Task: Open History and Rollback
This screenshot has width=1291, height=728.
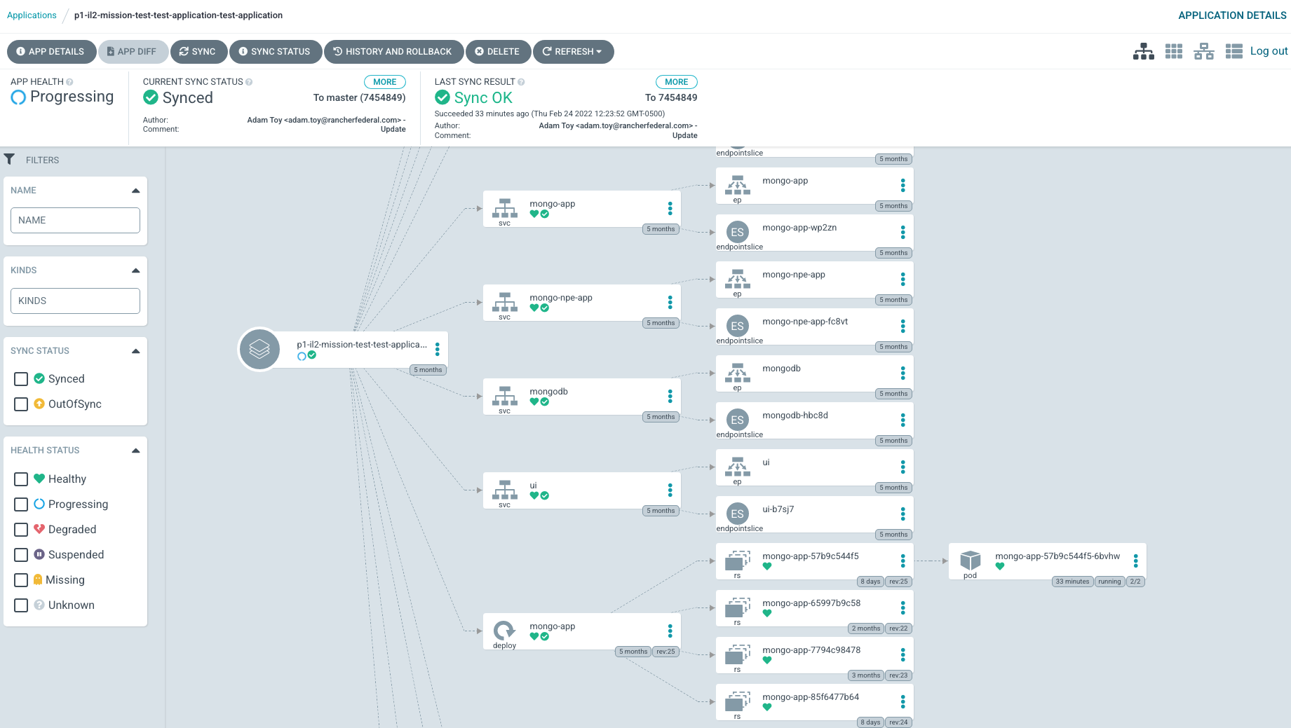Action: tap(393, 52)
